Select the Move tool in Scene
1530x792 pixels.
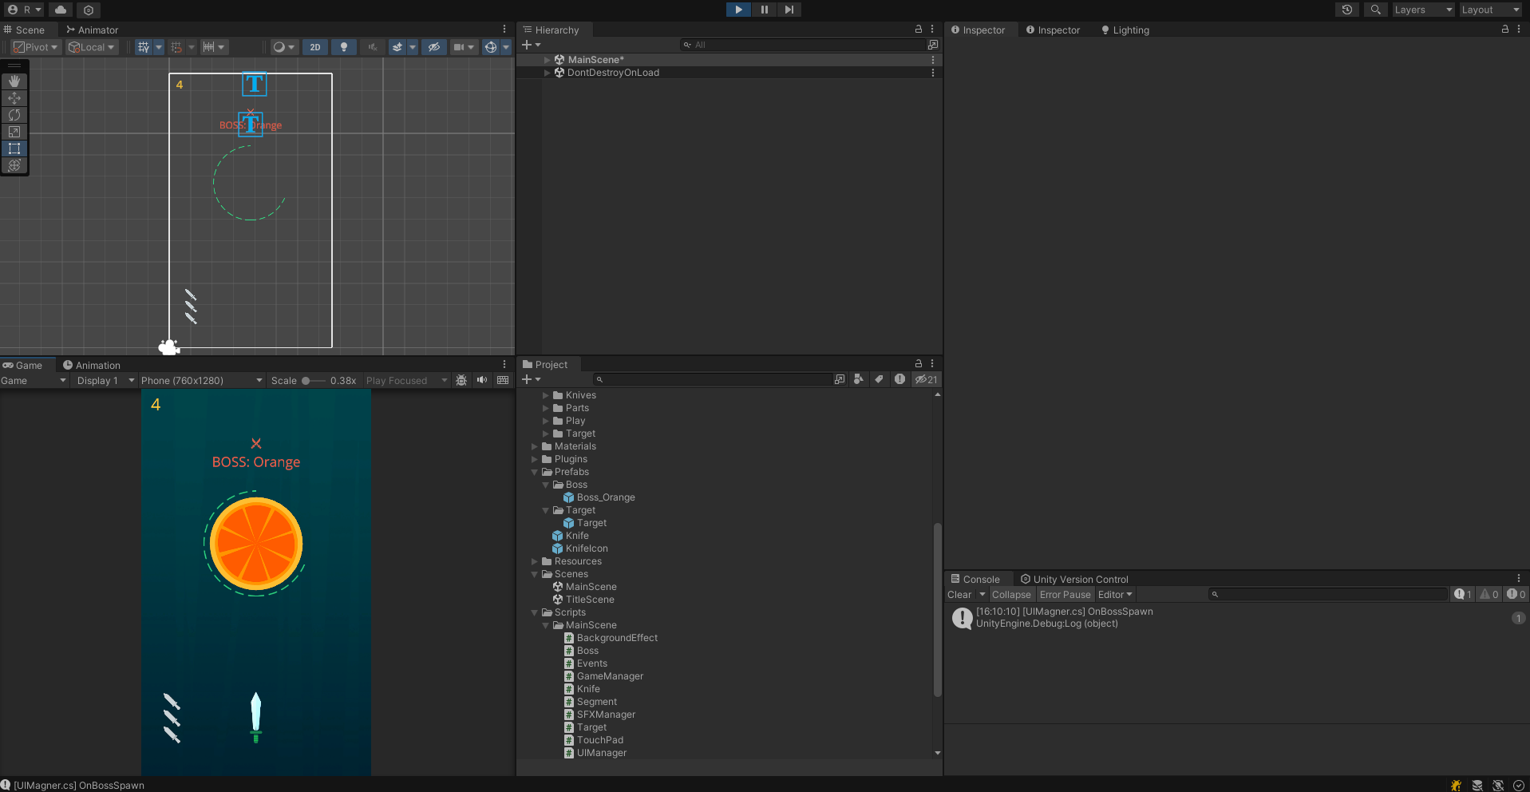(14, 98)
